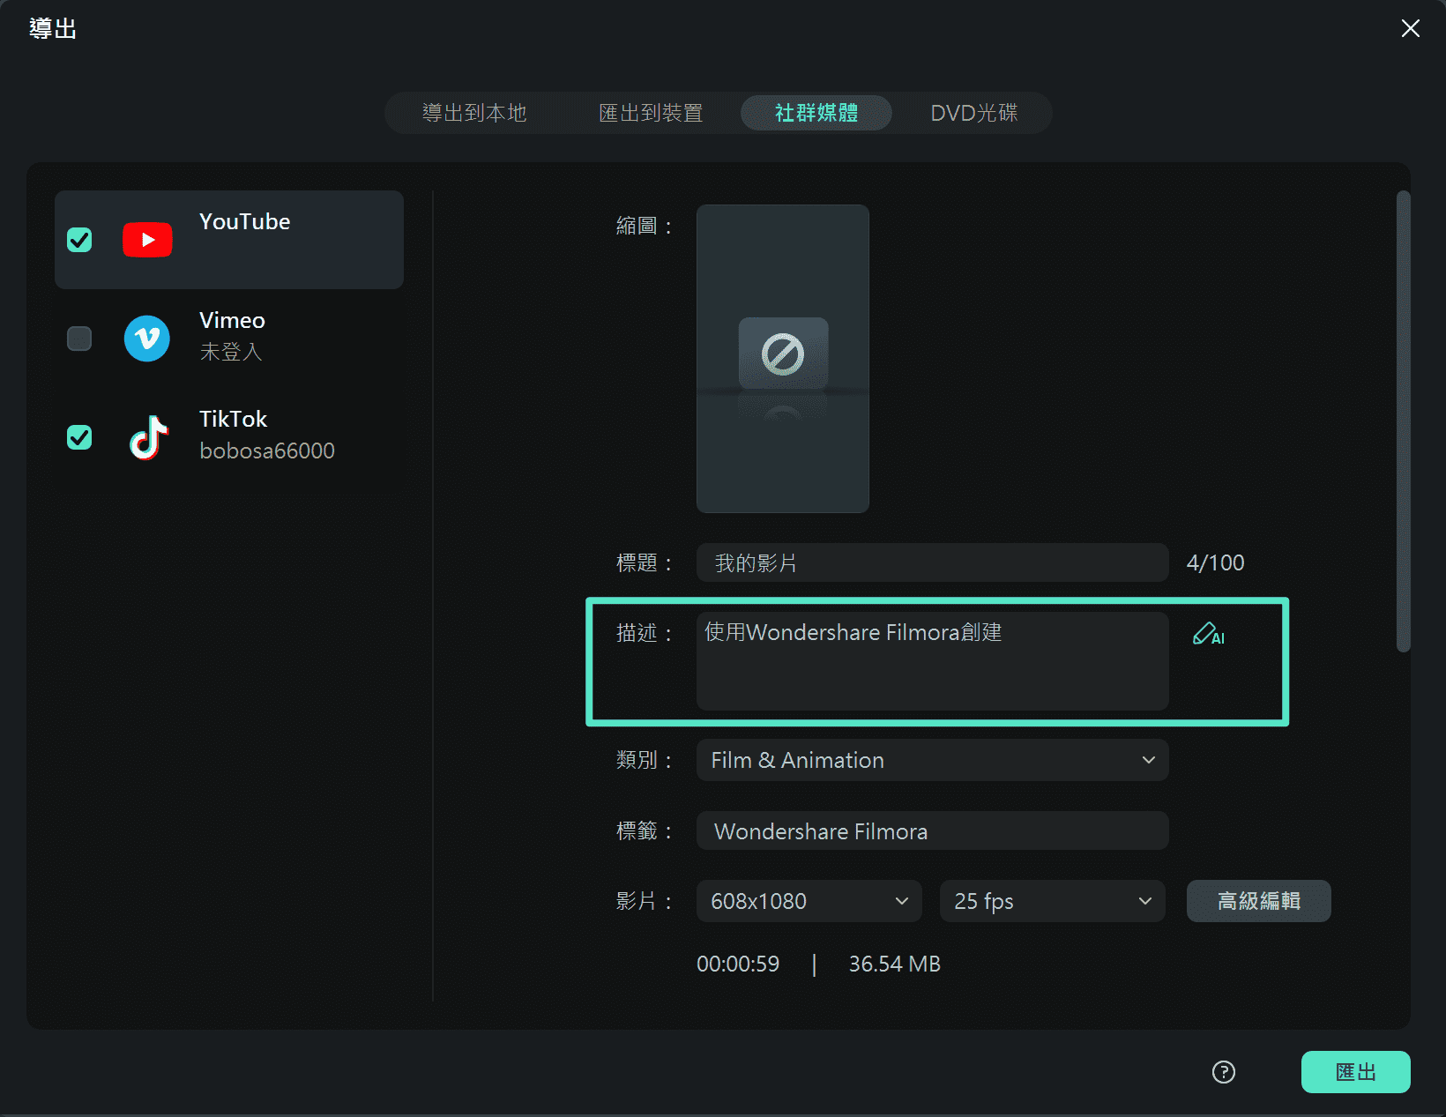This screenshot has width=1446, height=1117.
Task: Uncheck the YouTube checkbox
Action: click(x=79, y=240)
